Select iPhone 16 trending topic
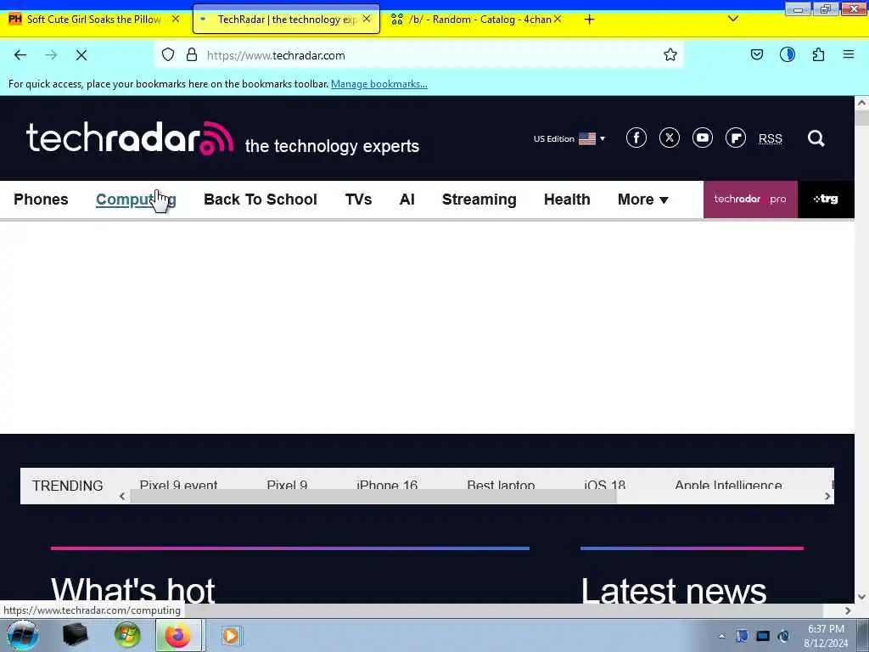The height and width of the screenshot is (652, 869). 387,484
